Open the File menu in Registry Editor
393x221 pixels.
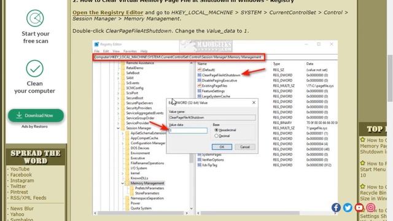click(x=97, y=51)
